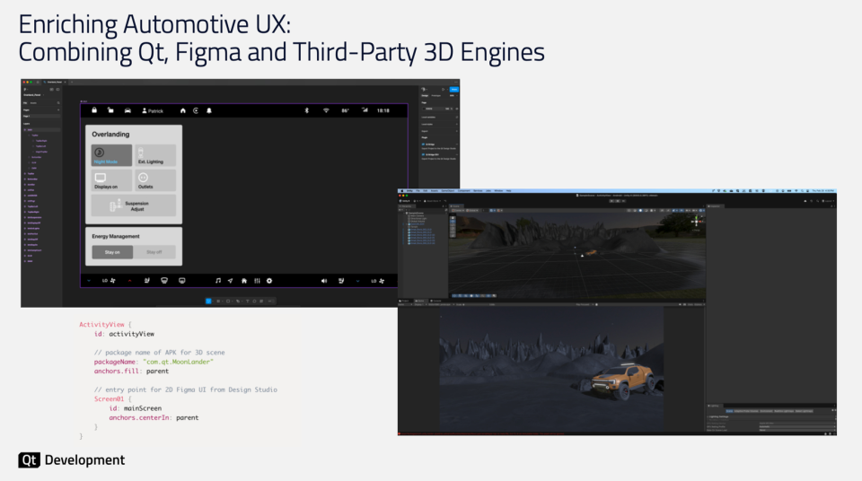Open Suspension Adjust
This screenshot has height=481, width=862.
tap(134, 206)
